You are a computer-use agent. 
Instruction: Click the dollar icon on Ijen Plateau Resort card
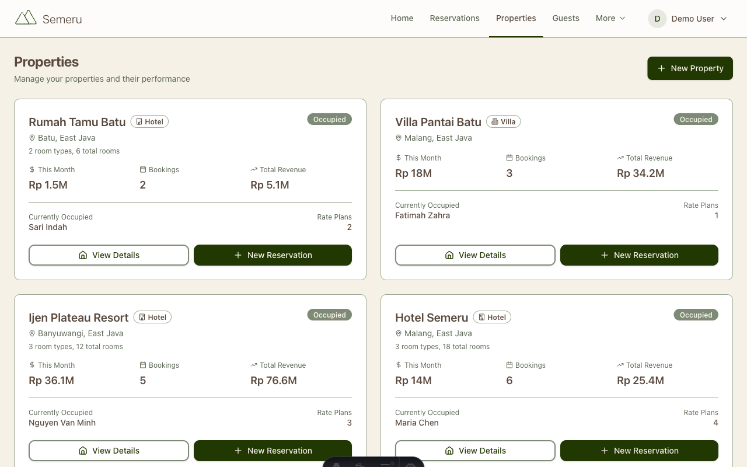pos(32,365)
